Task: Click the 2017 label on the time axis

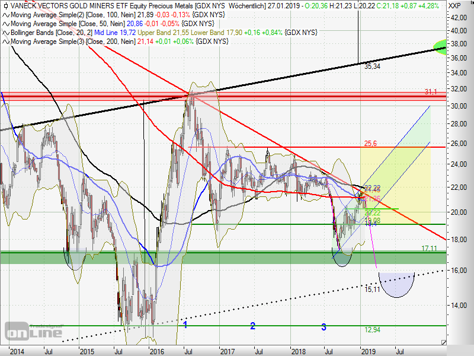Action: pyautogui.click(x=228, y=351)
